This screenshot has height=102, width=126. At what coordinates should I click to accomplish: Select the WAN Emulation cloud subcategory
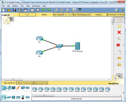point(28,97)
